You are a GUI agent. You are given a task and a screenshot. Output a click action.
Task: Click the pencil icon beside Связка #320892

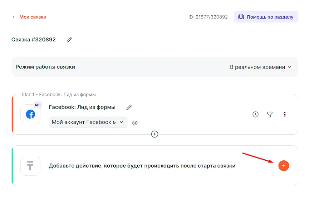pyautogui.click(x=69, y=40)
